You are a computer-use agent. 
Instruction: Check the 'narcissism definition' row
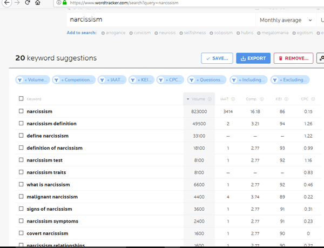click(x=21, y=123)
